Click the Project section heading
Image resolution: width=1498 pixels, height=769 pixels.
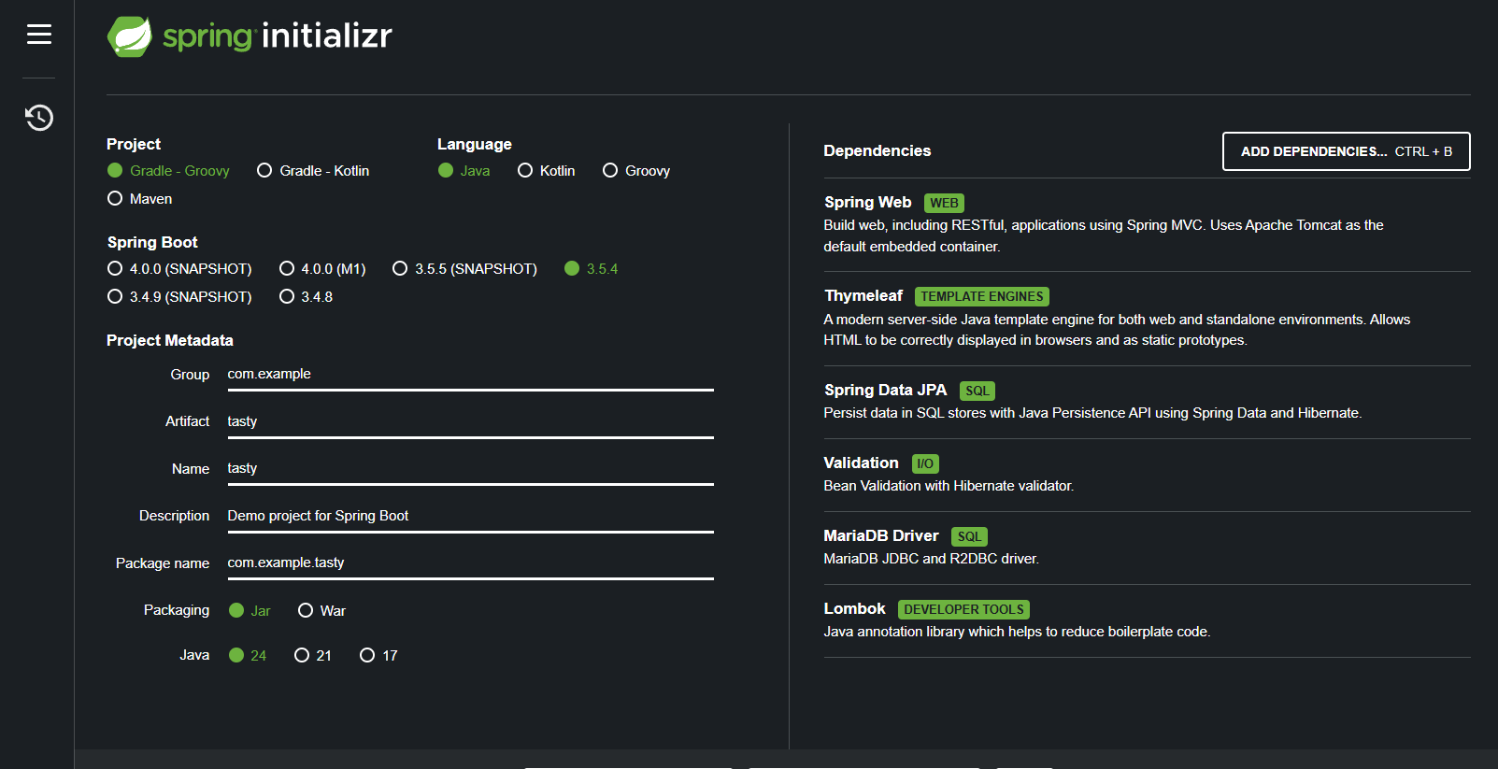coord(134,145)
